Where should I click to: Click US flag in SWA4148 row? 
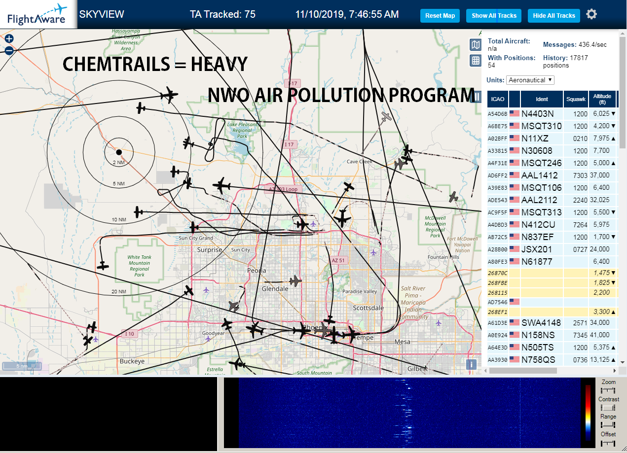pos(515,323)
